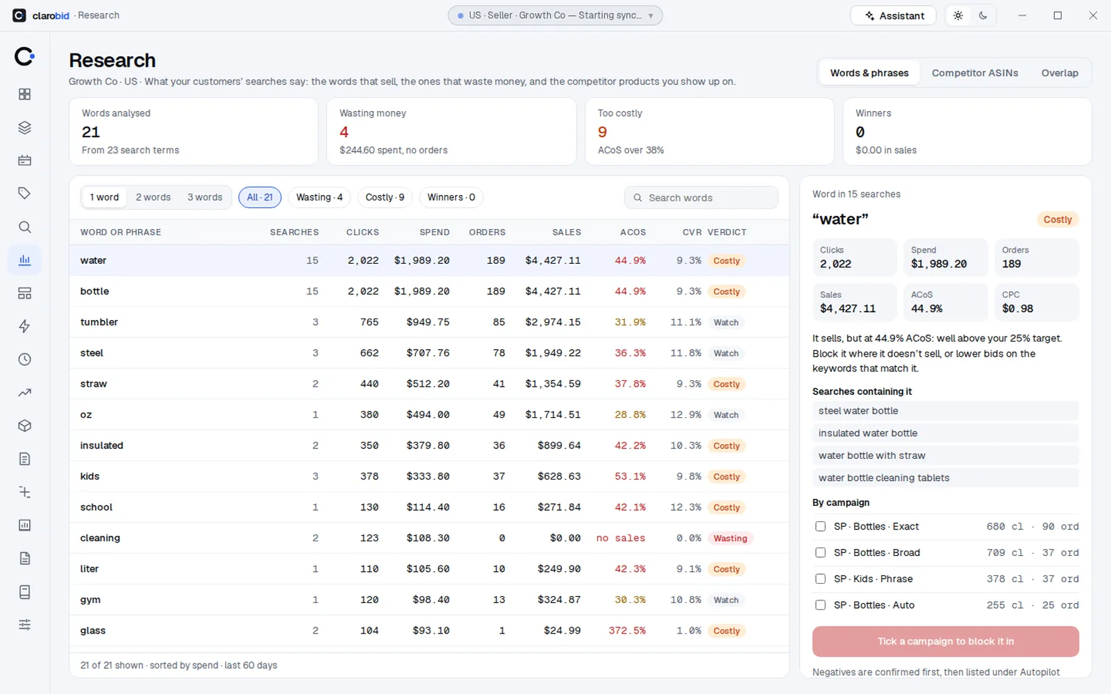Open the price tag icon in sidebar
The width and height of the screenshot is (1111, 694).
point(24,194)
